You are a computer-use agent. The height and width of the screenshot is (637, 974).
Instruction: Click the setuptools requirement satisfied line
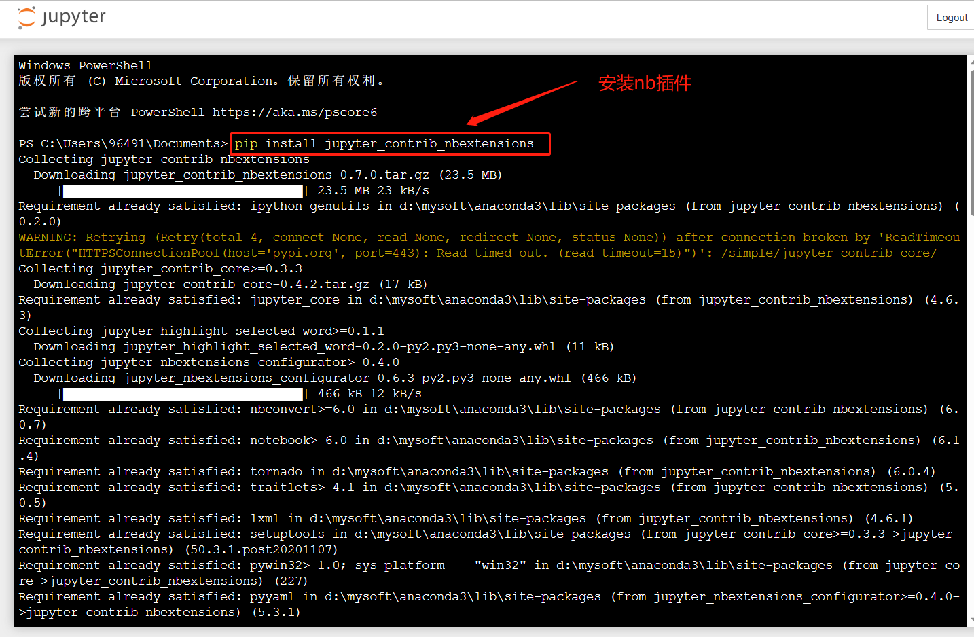tap(489, 541)
